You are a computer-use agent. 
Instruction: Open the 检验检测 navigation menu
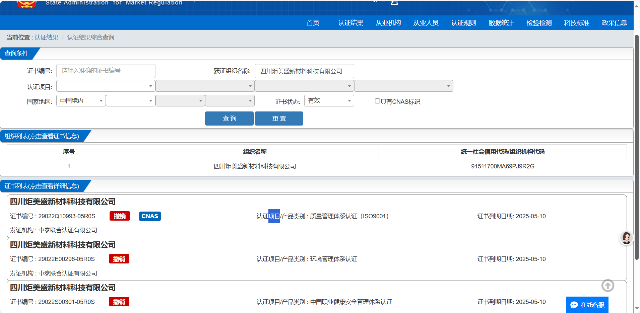[x=539, y=23]
